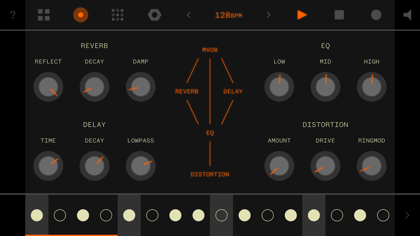The height and width of the screenshot is (236, 420).
Task: Go to next sequencer page chevron
Action: click(x=407, y=215)
